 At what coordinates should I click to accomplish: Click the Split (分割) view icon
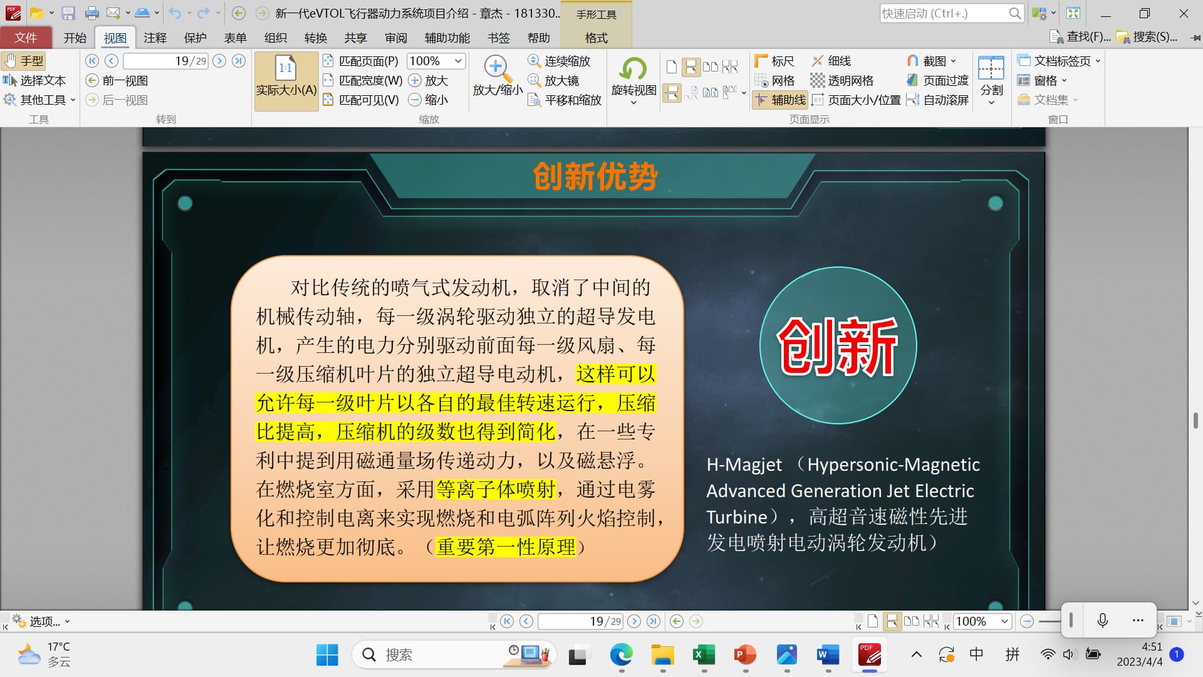(991, 69)
